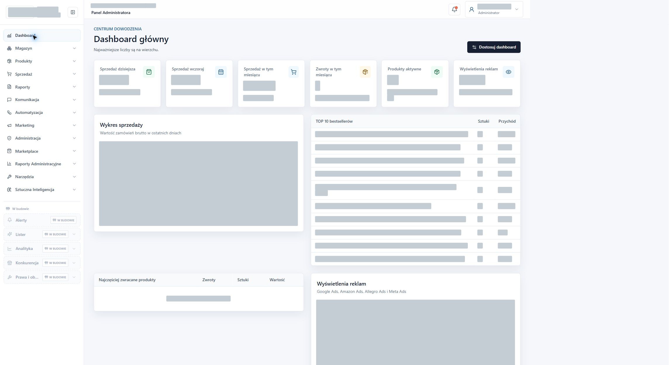Viewport: 669px width, 365px height.
Task: Click the Komunikacja chat icon
Action: click(x=9, y=100)
